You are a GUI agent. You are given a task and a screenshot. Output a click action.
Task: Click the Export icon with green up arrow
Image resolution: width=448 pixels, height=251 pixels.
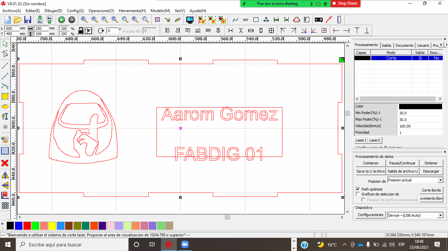coord(50,20)
